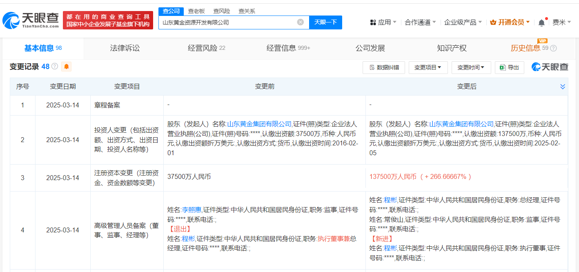The width and height of the screenshot is (579, 272).
Task: Select the 查公司 search tab
Action: [x=171, y=11]
